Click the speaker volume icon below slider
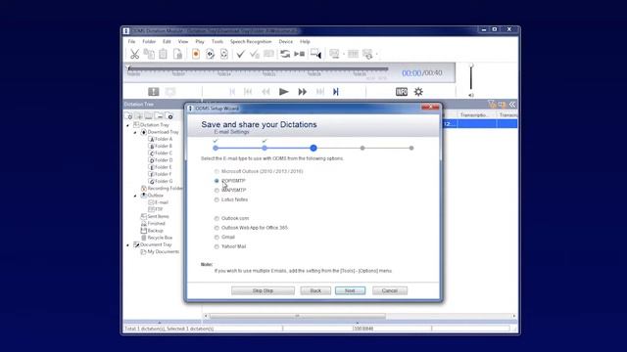This screenshot has height=352, width=627. [x=471, y=95]
